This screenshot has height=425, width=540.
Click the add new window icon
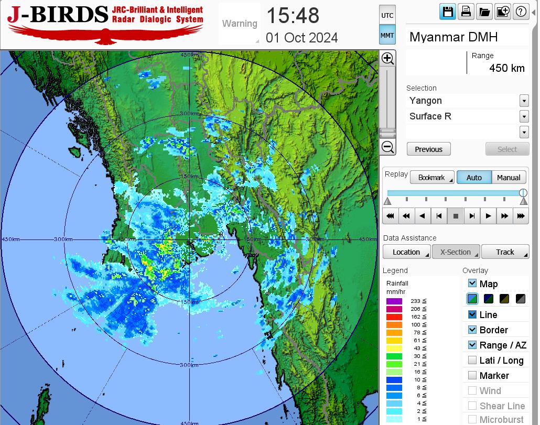click(x=502, y=12)
